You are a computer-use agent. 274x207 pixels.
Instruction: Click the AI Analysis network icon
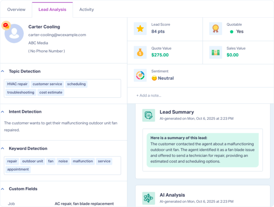[149, 198]
